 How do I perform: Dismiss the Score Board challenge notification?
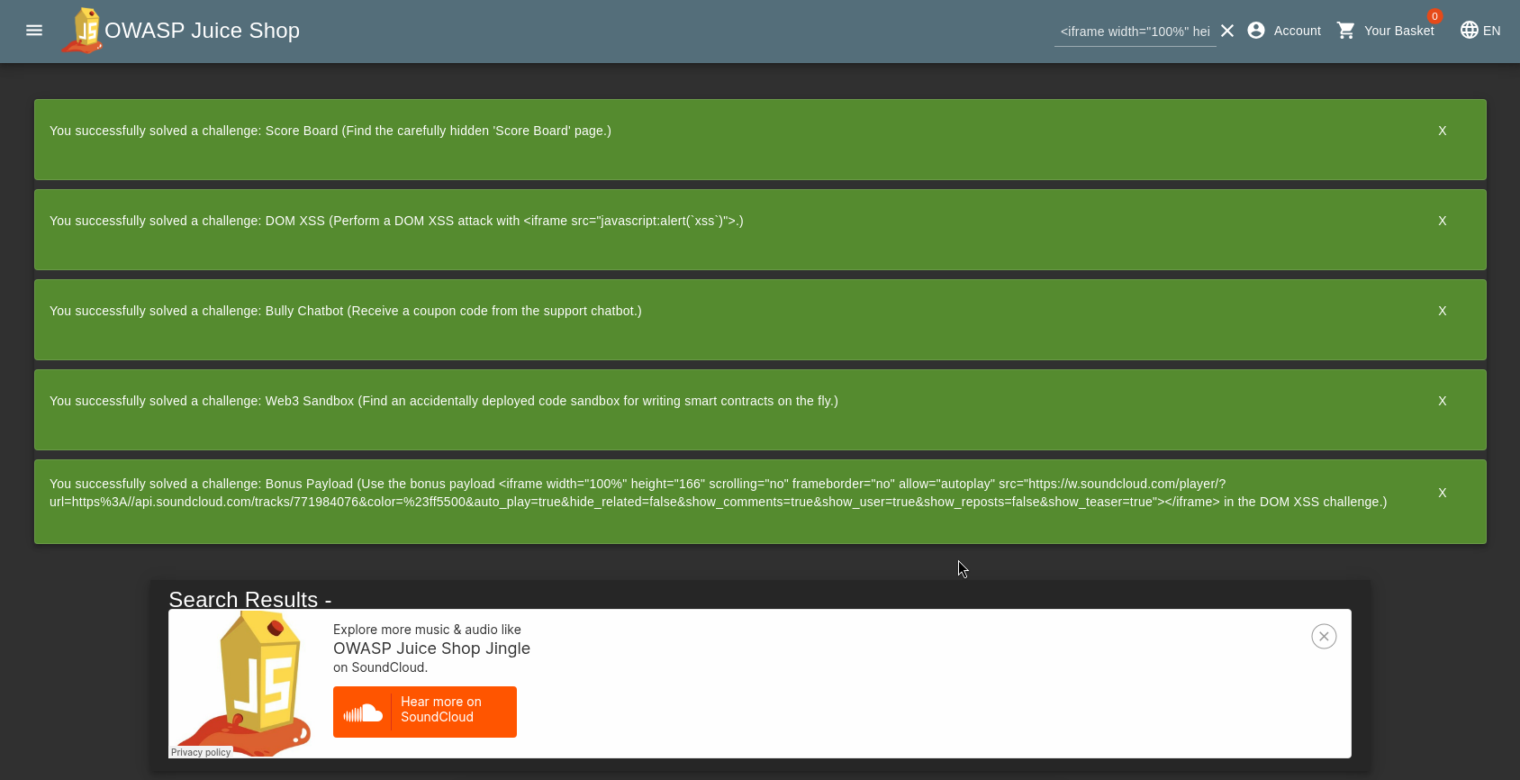pos(1442,131)
